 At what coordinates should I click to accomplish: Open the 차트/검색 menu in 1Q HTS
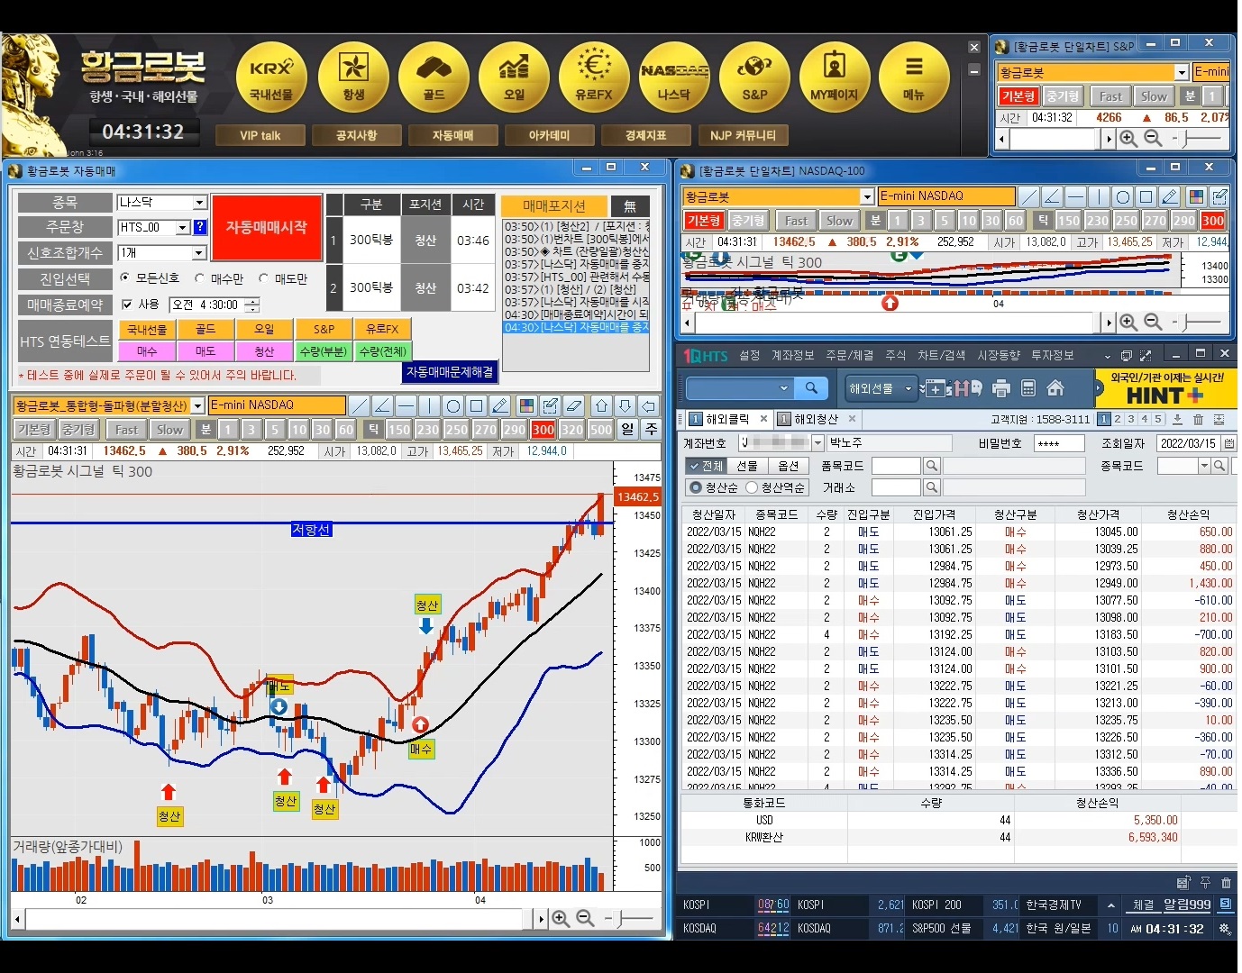pos(942,356)
